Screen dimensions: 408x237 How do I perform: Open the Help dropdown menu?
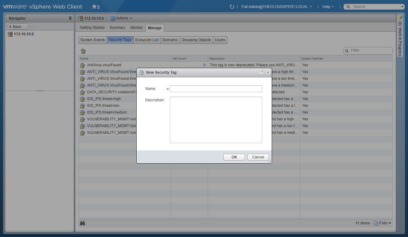(328, 7)
